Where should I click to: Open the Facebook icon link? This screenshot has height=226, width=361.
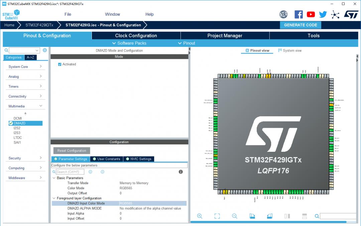point(298,14)
